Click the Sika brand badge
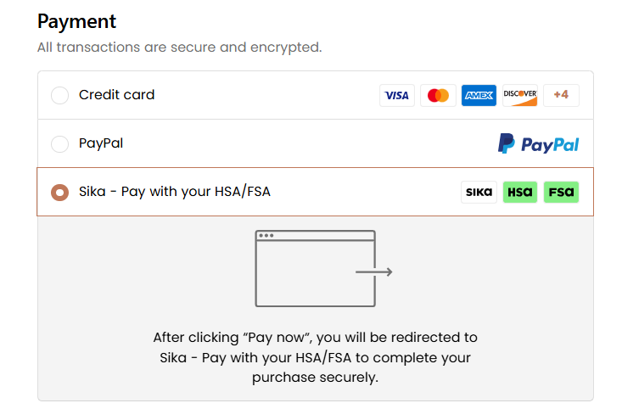This screenshot has width=622, height=420. (479, 192)
